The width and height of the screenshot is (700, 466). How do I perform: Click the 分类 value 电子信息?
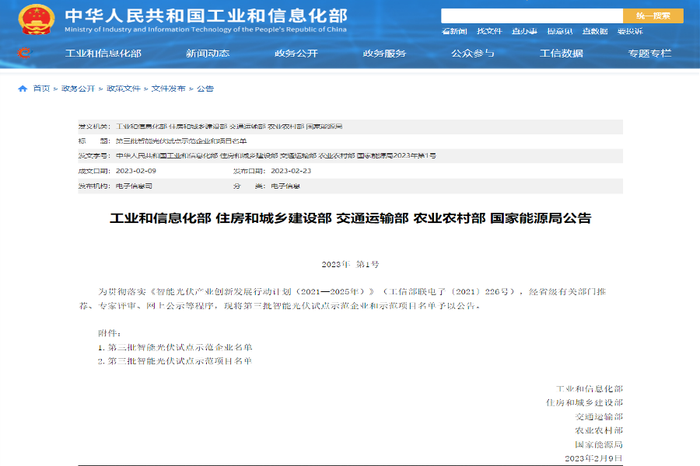(285, 186)
